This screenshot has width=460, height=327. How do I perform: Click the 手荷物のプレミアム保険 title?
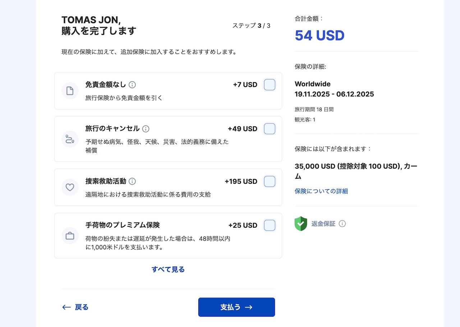pyautogui.click(x=123, y=225)
